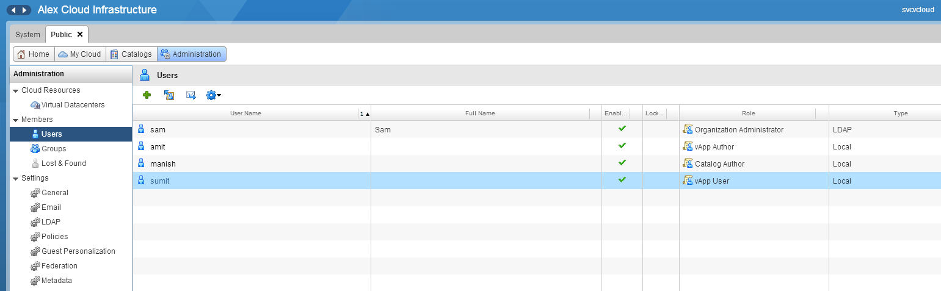941x291 pixels.
Task: Collapse the Settings tree node
Action: [x=16, y=178]
